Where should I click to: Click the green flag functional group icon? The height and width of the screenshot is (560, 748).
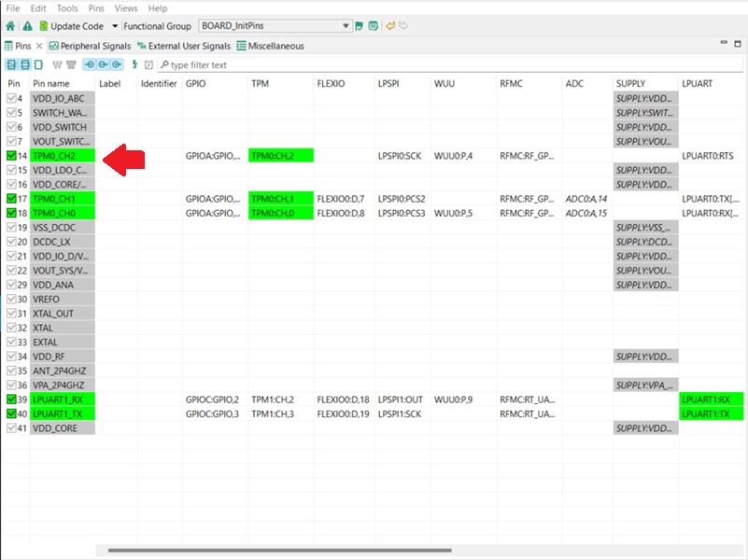360,26
